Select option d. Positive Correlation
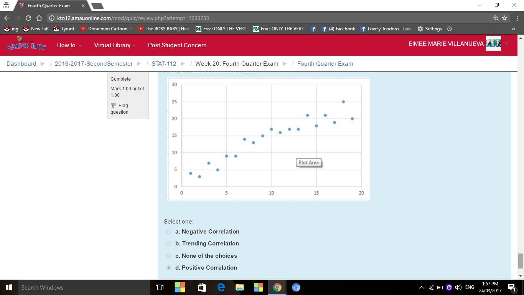 (168, 268)
